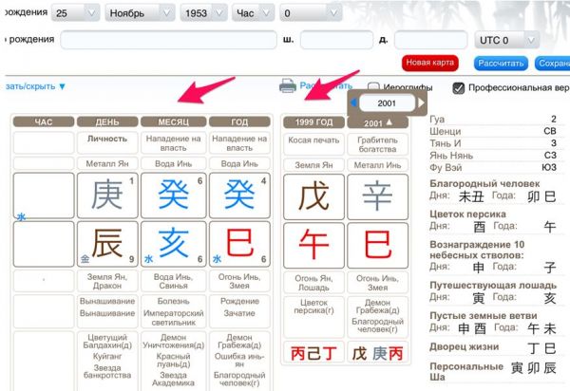Click the 1999 ГОД column header
Image resolution: width=570 pixels, height=391 pixels.
[313, 121]
